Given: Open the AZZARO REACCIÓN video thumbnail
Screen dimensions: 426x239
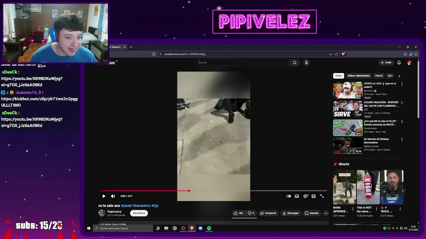Looking at the screenshot, I should point(348,109).
